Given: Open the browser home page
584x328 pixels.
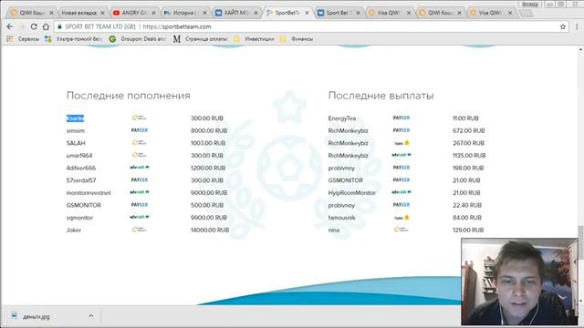Looking at the screenshot, I should click(x=46, y=26).
